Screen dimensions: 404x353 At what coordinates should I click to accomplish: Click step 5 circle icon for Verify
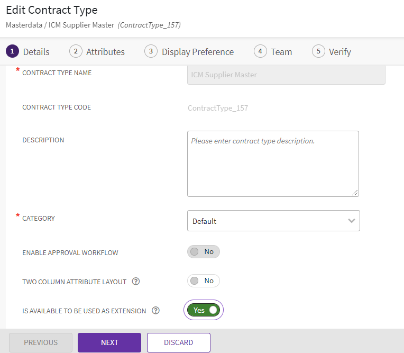318,51
